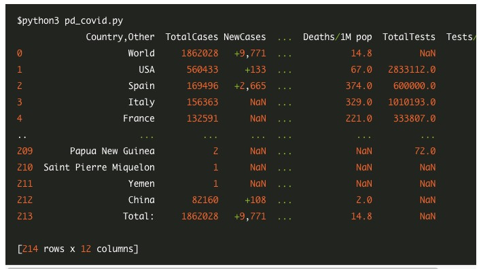Viewport: 481px width, 269px height.
Task: Select the "NewCases" column header
Action: pyautogui.click(x=245, y=37)
